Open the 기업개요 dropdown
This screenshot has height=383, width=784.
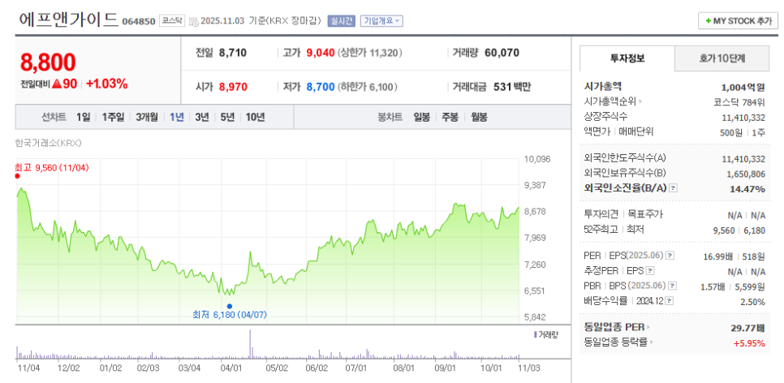381,21
